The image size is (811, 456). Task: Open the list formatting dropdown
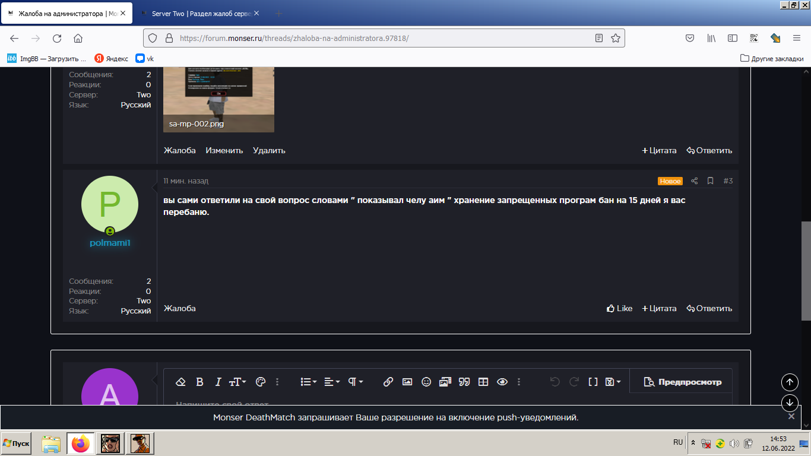[309, 382]
